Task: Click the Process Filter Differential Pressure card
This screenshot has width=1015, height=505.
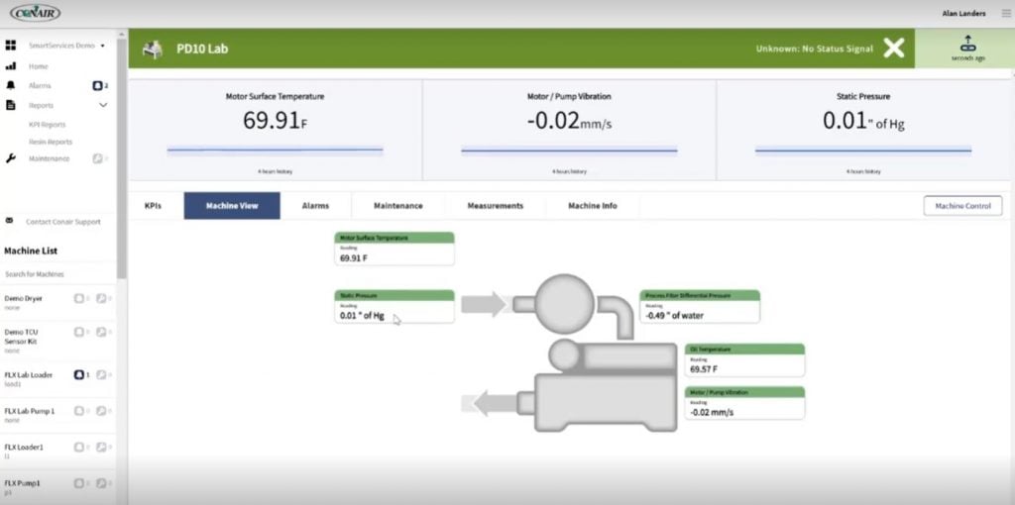Action: (700, 307)
